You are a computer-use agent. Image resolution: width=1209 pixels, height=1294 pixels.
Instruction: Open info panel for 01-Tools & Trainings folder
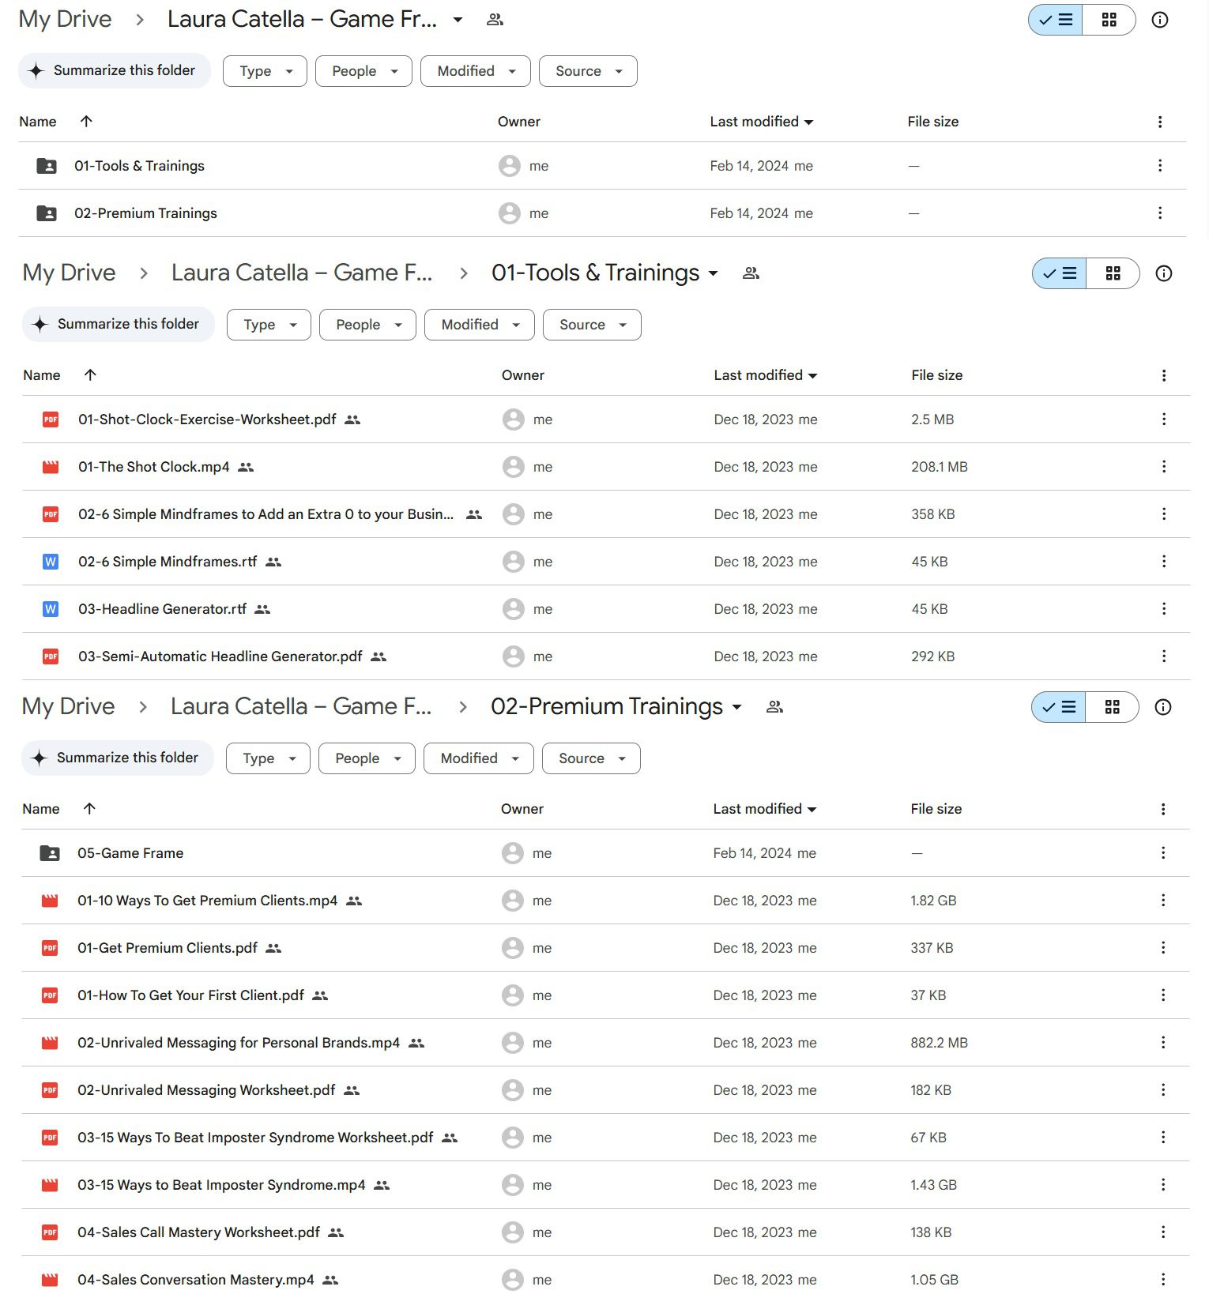pos(1163,273)
